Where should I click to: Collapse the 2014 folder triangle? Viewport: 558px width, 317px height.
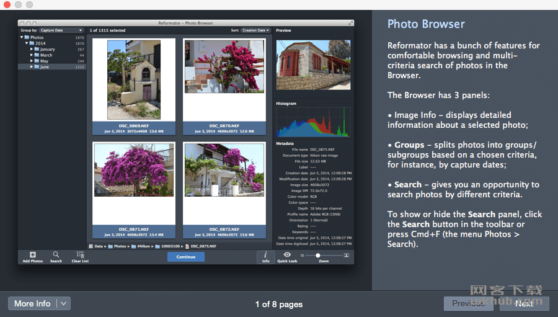click(27, 43)
